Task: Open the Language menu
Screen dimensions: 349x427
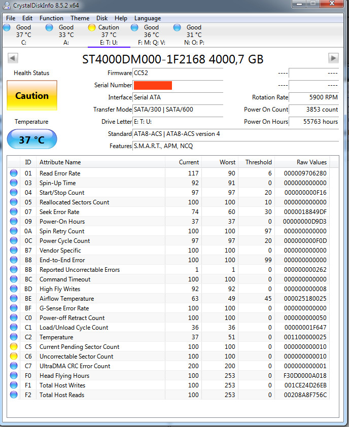Action: point(148,18)
